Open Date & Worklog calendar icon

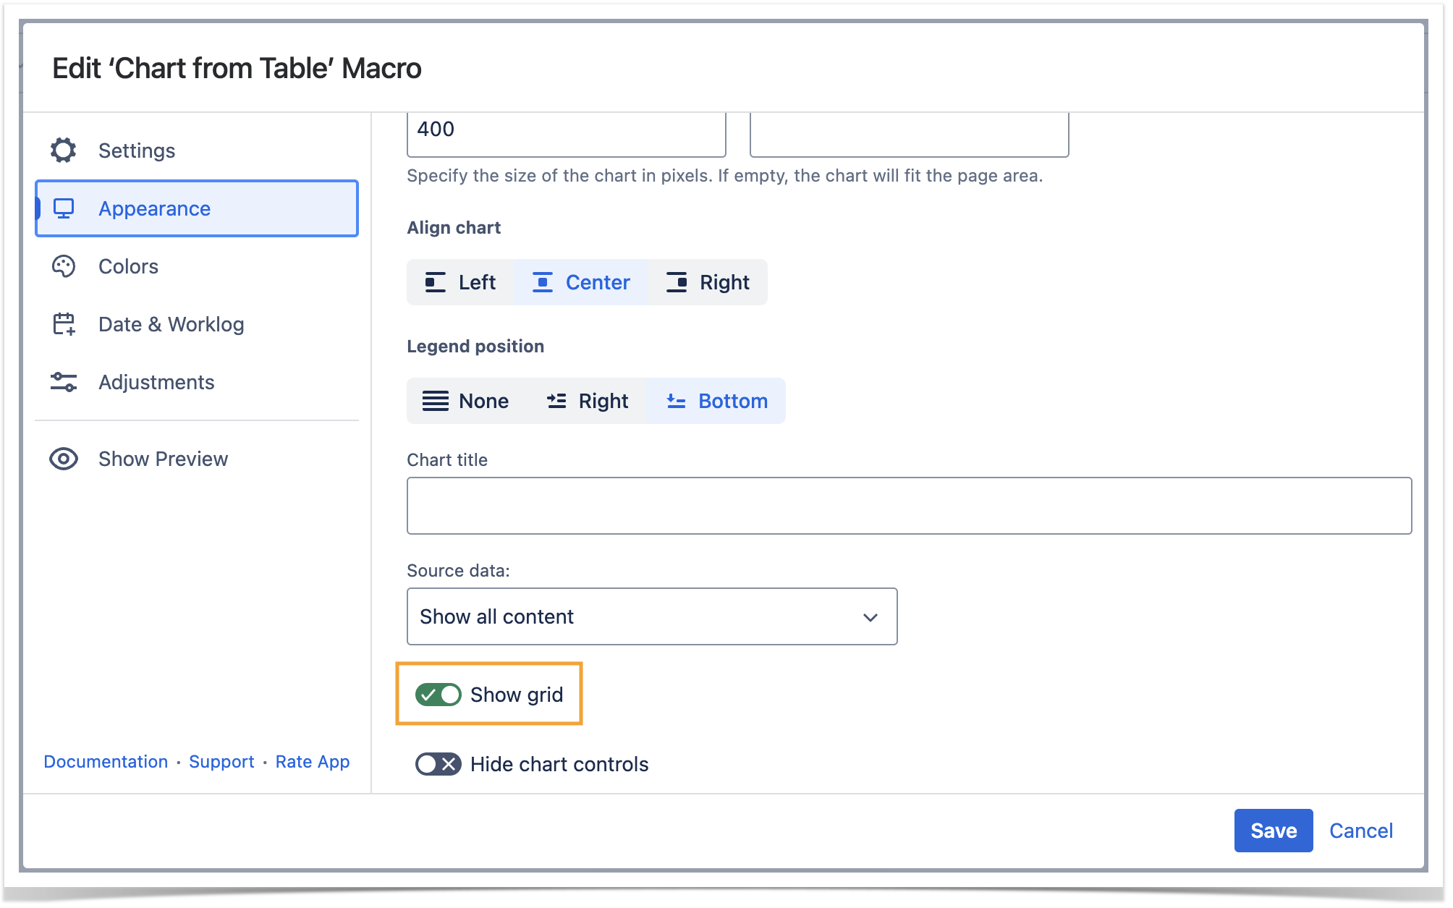(x=64, y=324)
